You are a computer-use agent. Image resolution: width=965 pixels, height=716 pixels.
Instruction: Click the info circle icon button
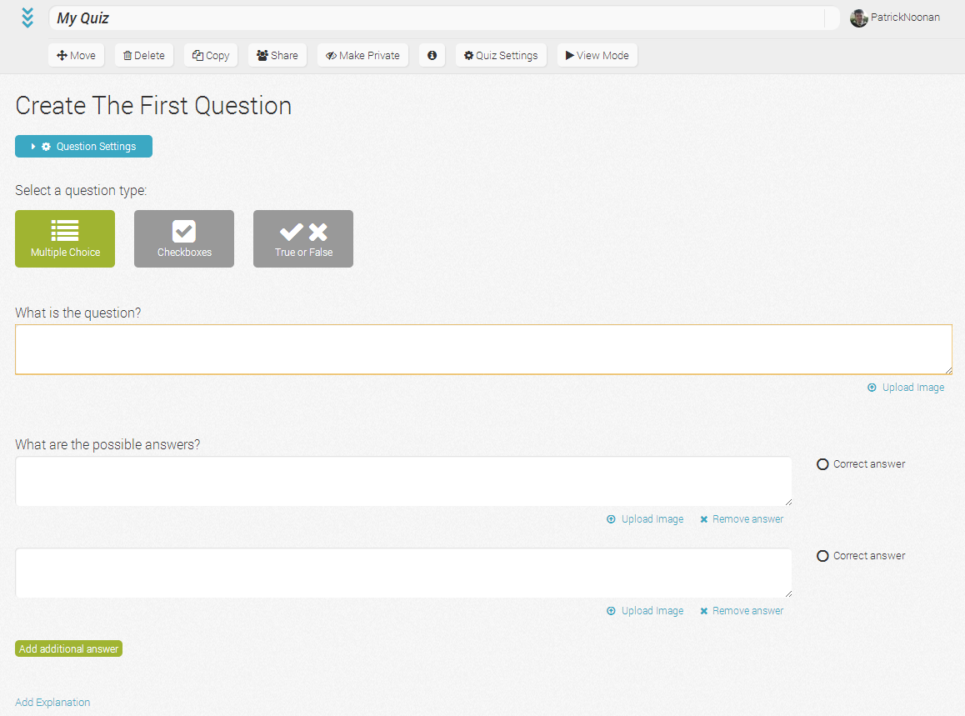pyautogui.click(x=432, y=56)
